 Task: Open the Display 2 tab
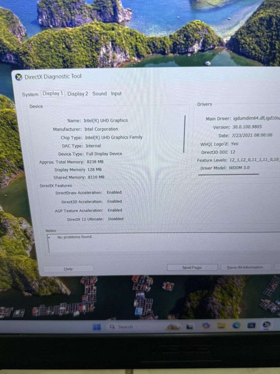pos(78,94)
